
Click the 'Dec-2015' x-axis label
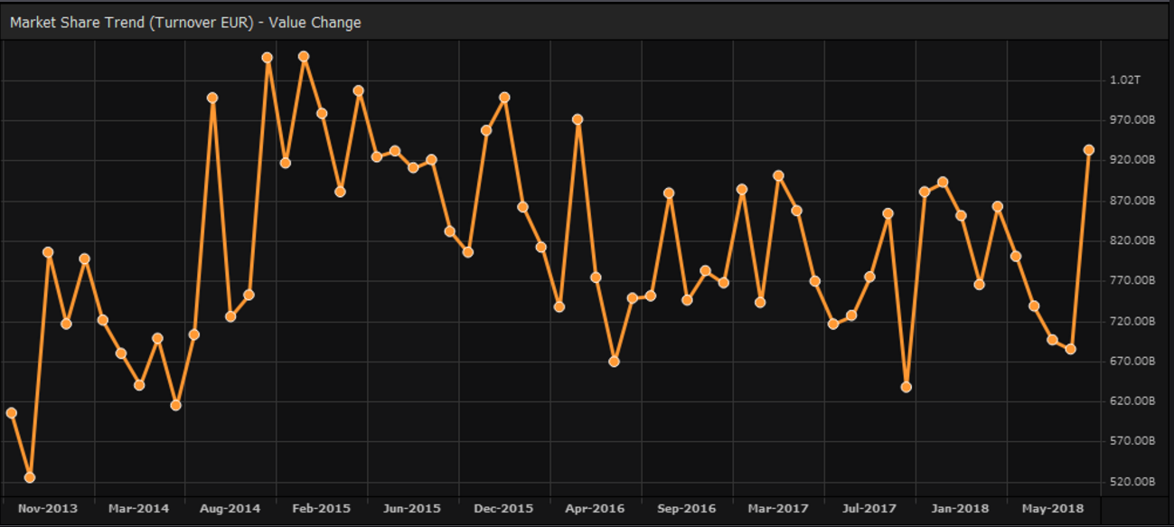[503, 509]
